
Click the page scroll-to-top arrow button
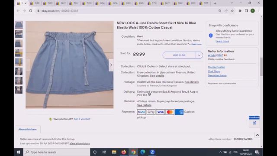pyautogui.click(x=258, y=135)
